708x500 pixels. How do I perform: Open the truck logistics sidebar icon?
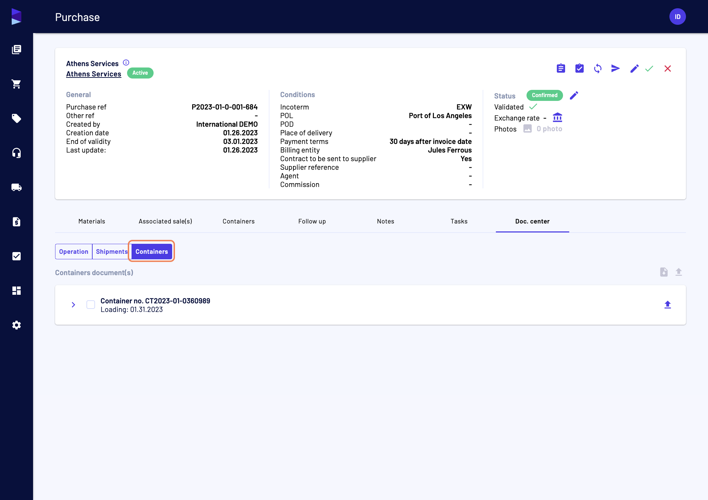pyautogui.click(x=17, y=187)
